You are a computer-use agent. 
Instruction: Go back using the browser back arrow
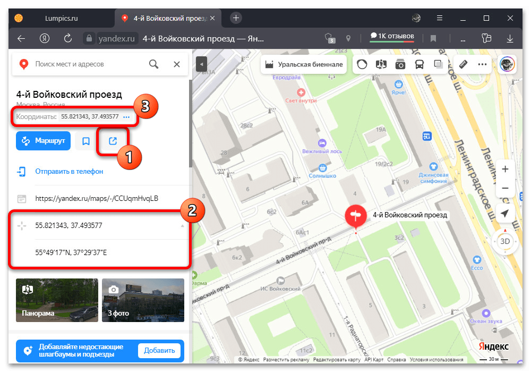point(21,39)
